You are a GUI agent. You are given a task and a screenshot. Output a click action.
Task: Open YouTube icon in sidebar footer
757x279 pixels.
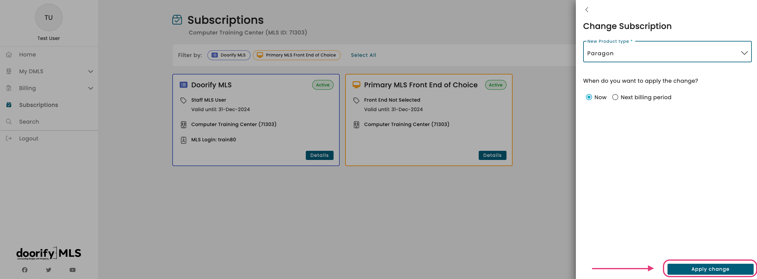(72, 270)
